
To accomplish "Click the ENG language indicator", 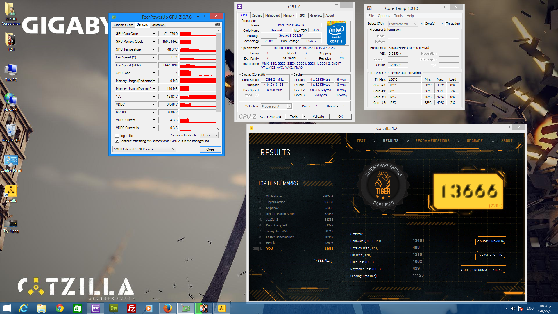I will pyautogui.click(x=530, y=308).
